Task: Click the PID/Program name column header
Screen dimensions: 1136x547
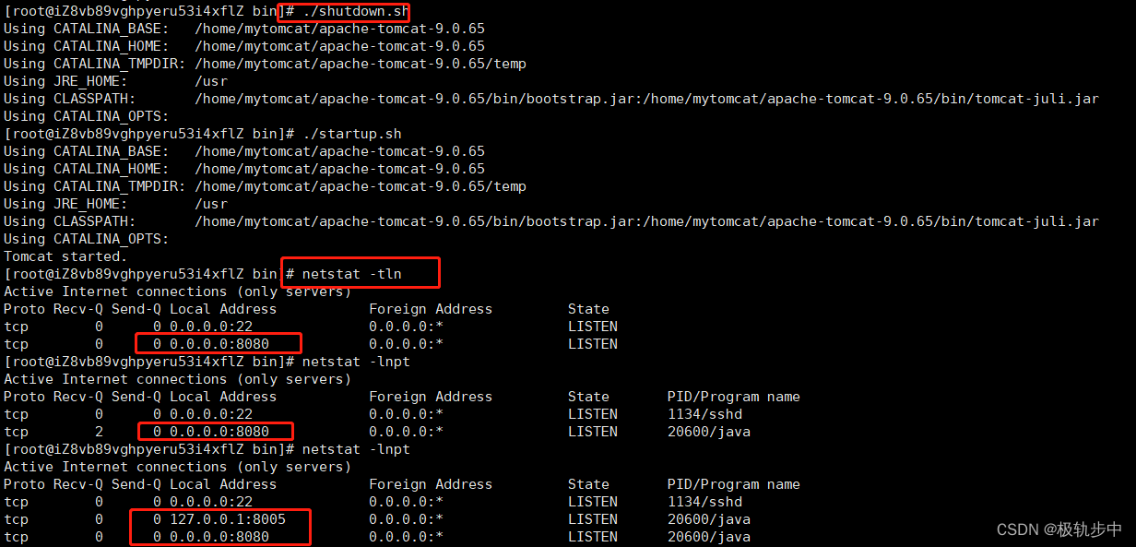Action: 734,396
